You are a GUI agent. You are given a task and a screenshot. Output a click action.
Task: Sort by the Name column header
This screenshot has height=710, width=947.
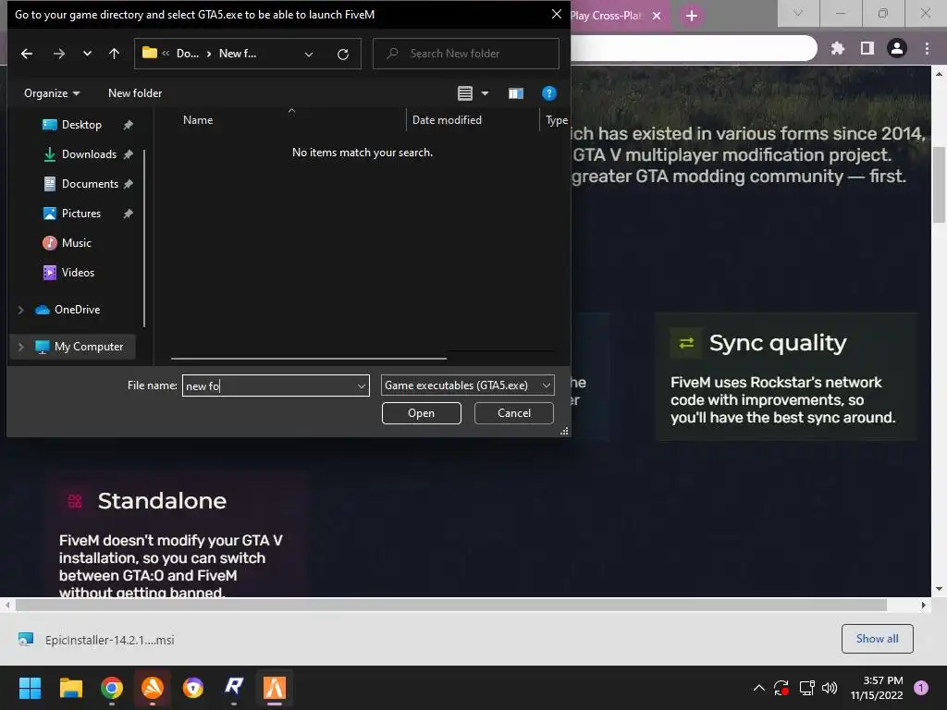[198, 120]
